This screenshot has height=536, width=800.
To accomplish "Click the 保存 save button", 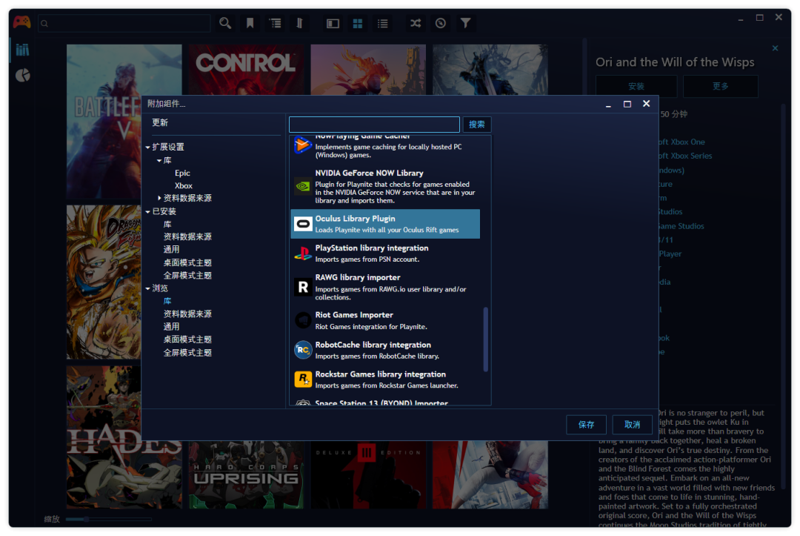I will point(586,425).
